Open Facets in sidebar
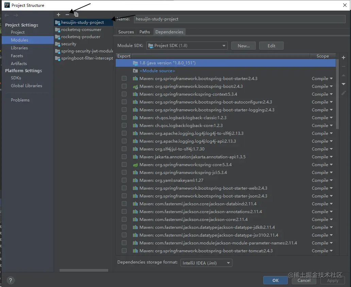The width and height of the screenshot is (351, 287). pos(17,56)
